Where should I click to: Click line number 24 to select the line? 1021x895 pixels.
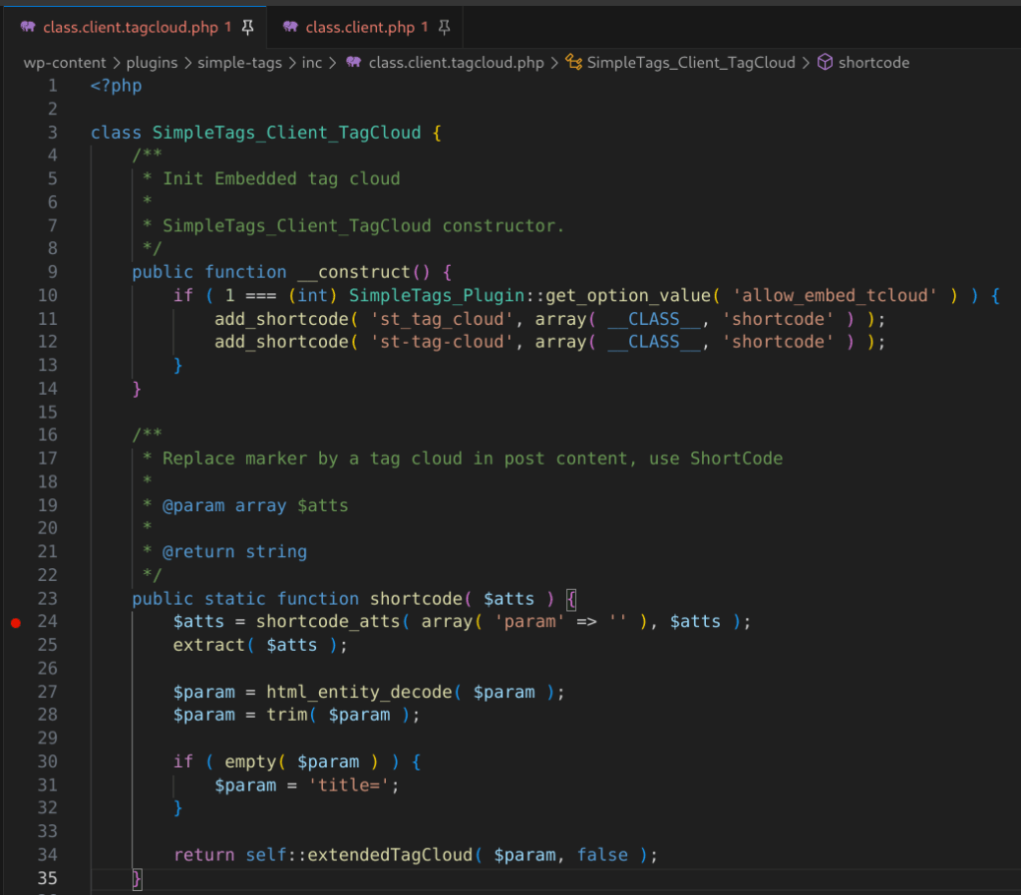click(46, 621)
